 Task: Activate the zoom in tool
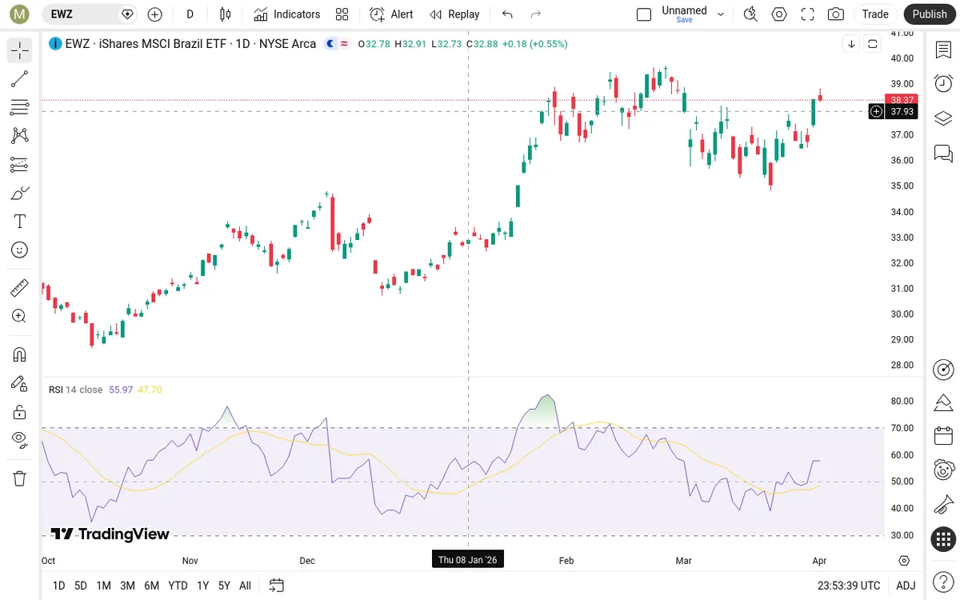click(20, 317)
